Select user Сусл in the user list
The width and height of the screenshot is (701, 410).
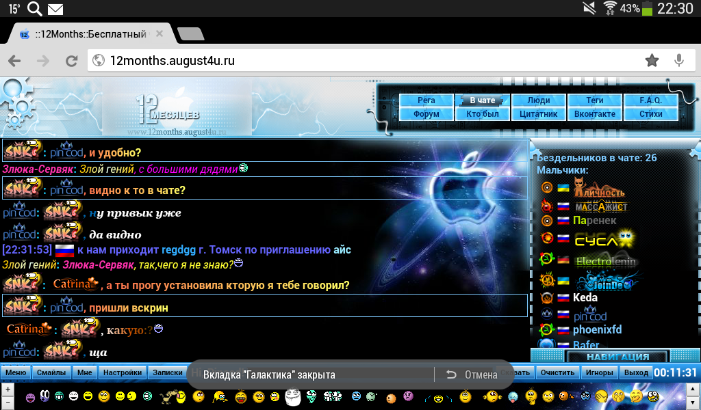point(604,240)
